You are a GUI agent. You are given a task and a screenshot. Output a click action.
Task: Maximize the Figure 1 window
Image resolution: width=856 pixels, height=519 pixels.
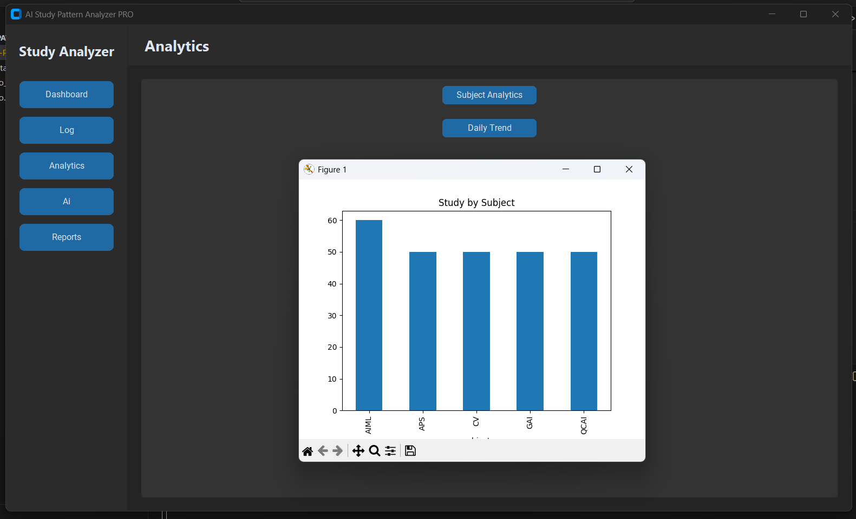point(597,169)
